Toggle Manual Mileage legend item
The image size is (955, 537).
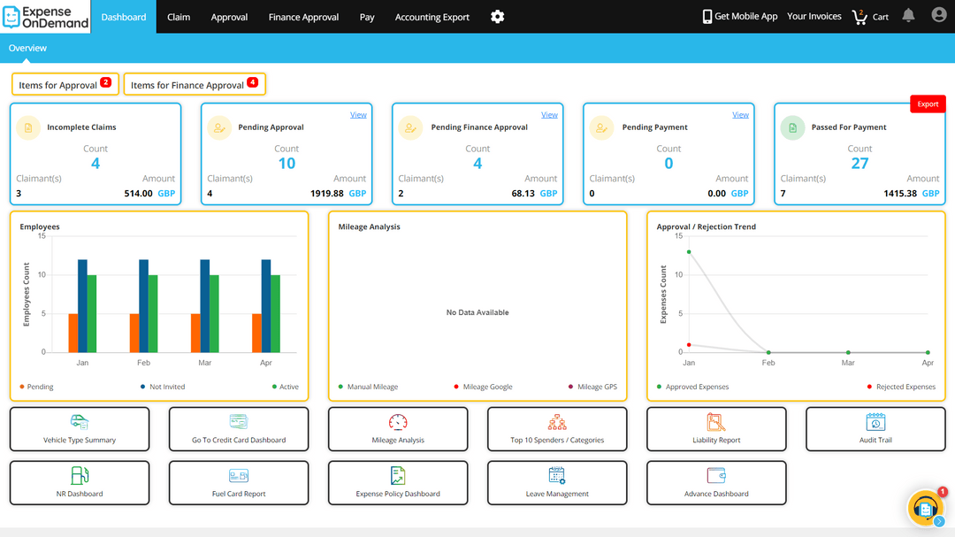click(372, 387)
